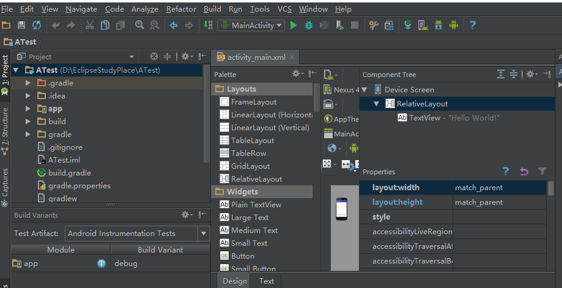
Task: Open the Structure tool window
Action: 5,131
